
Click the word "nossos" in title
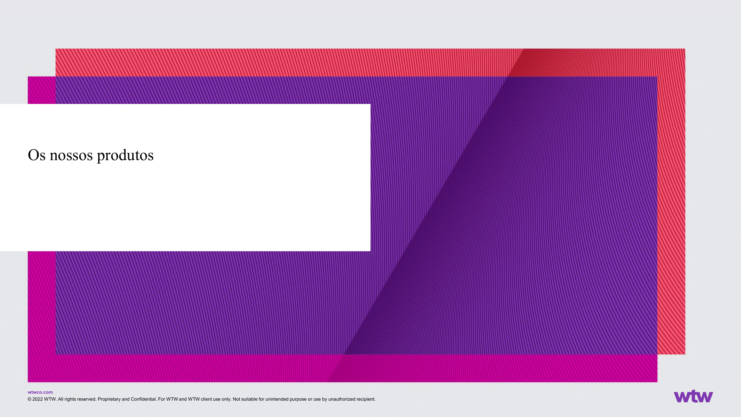click(x=71, y=156)
